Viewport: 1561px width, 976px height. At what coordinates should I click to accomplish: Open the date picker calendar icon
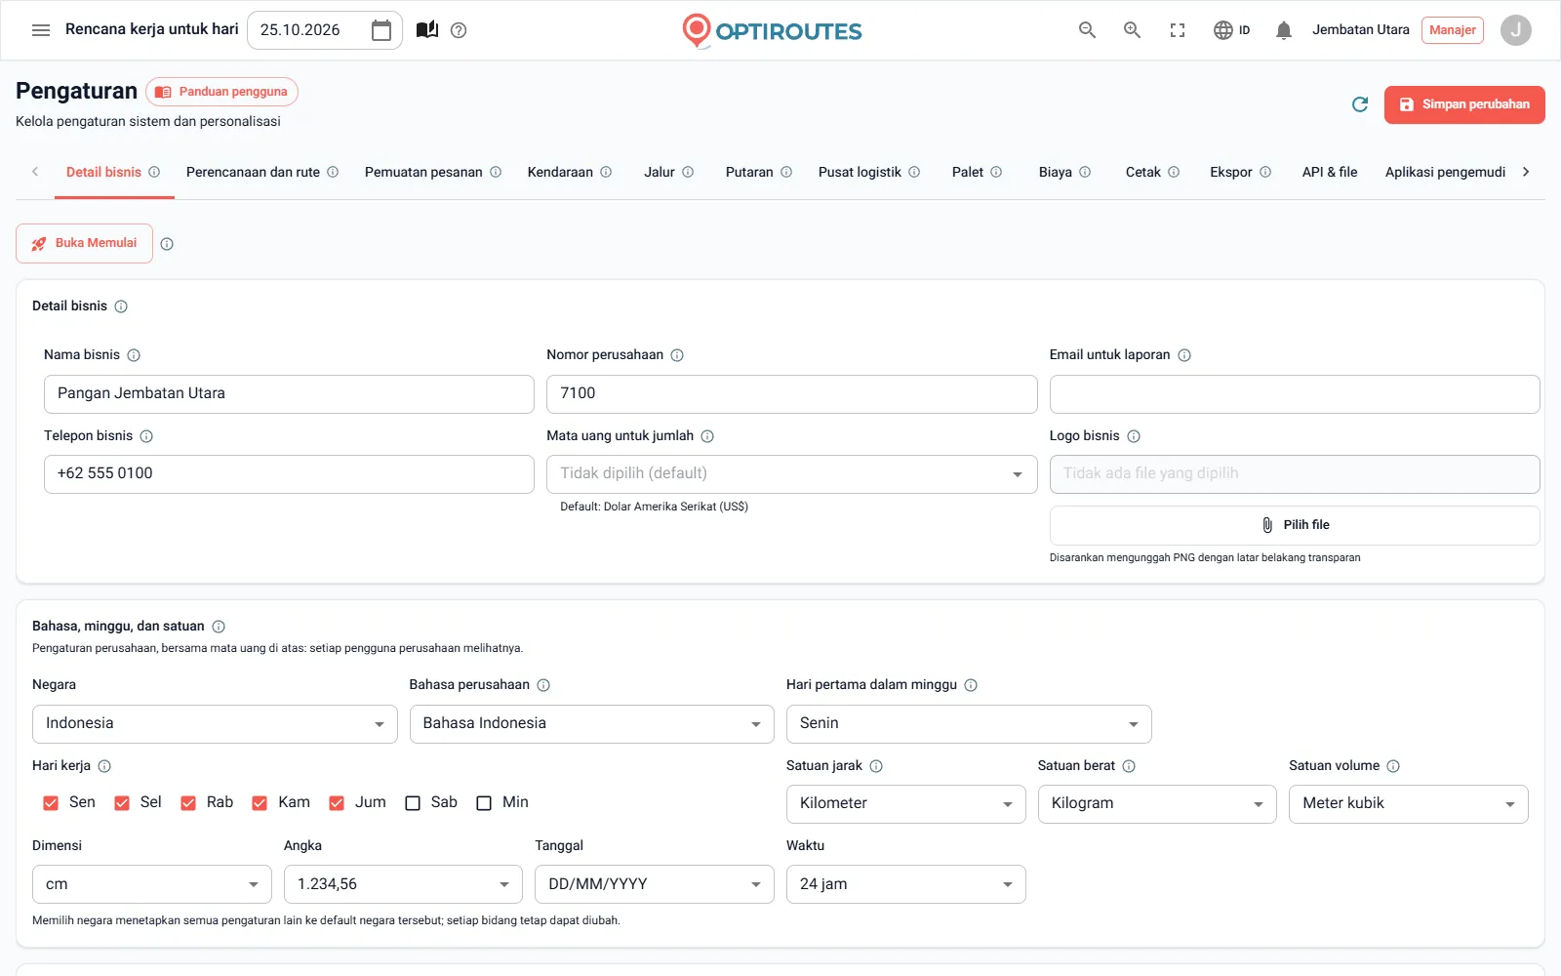pyautogui.click(x=381, y=30)
